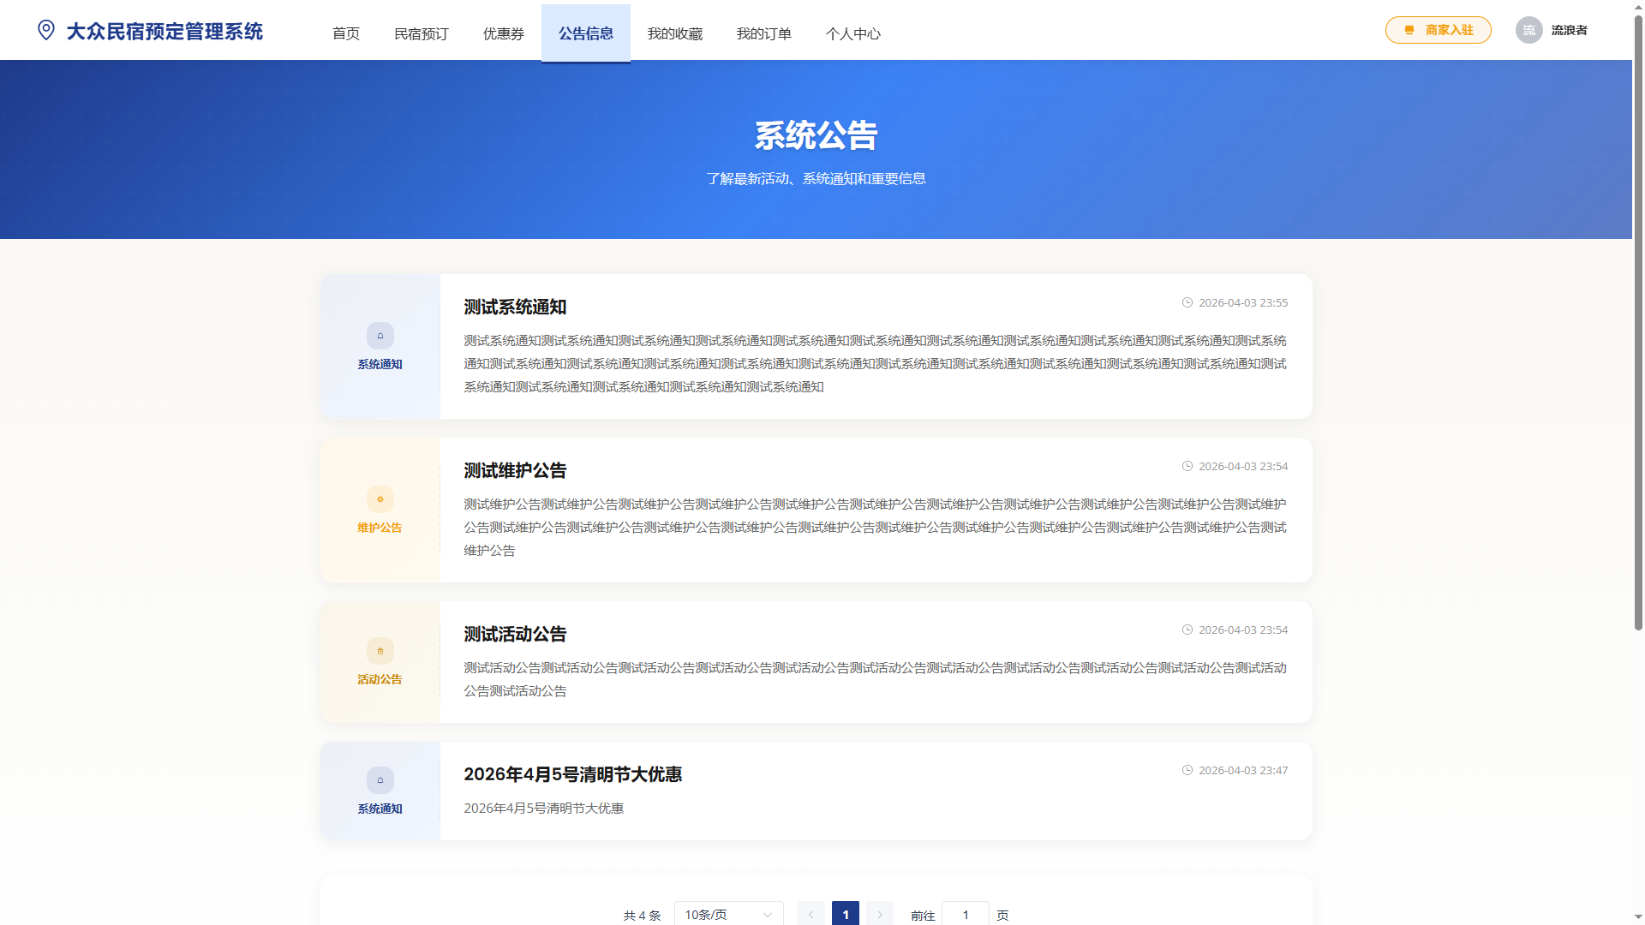This screenshot has width=1645, height=925.
Task: Open 首页 navigation tab
Action: (x=346, y=33)
